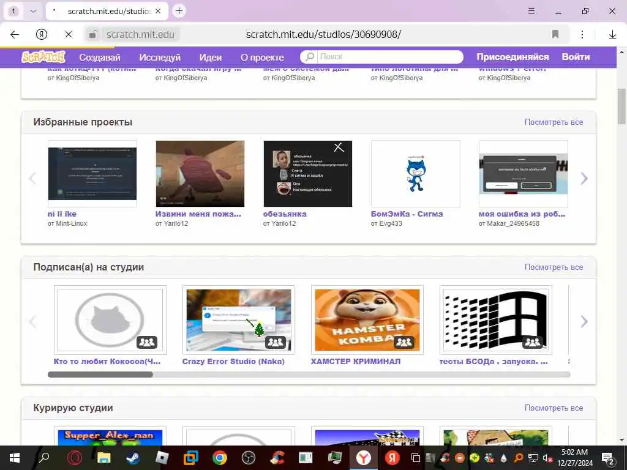Viewport: 627px width, 470px height.
Task: Open Windows search from the taskbar
Action: click(x=44, y=457)
